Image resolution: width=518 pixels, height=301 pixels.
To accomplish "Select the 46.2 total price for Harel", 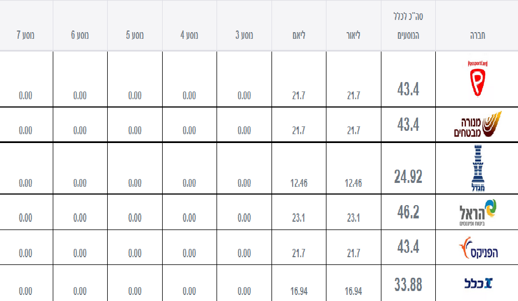I will point(408,212).
